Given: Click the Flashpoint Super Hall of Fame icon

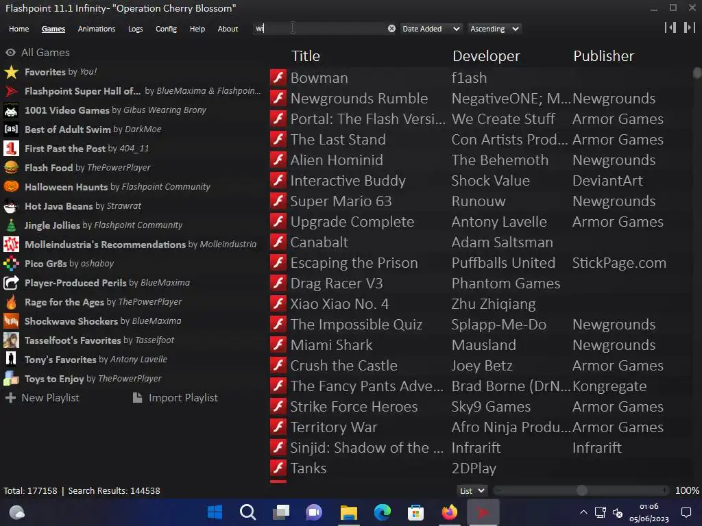Looking at the screenshot, I should [x=11, y=91].
